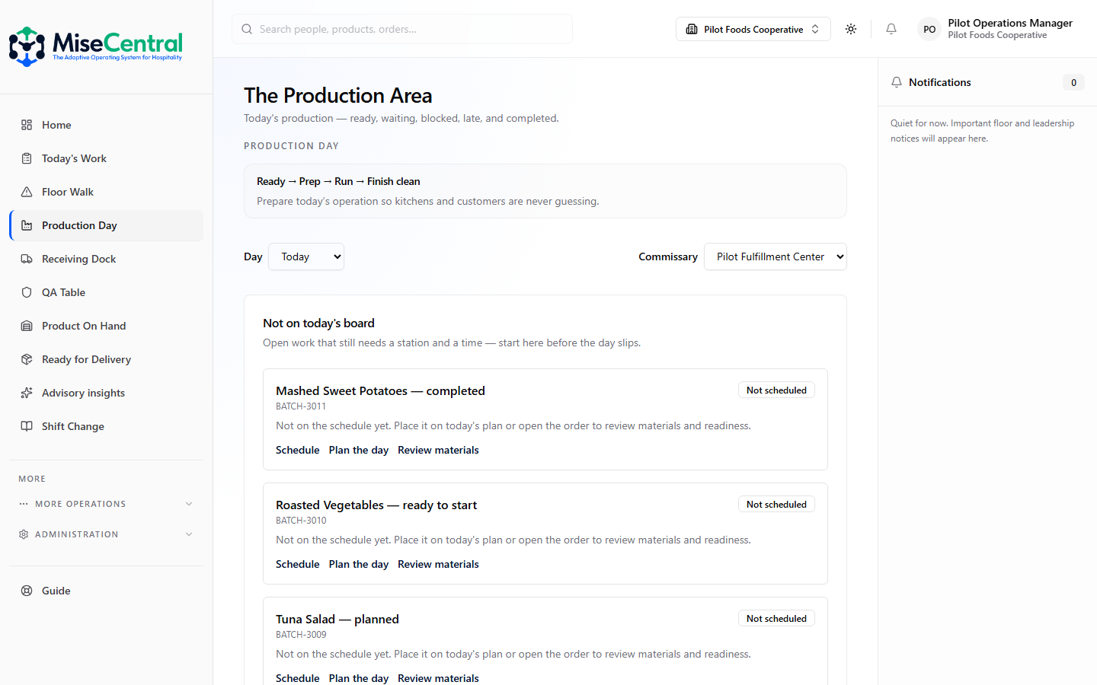
Task: Click the Tuna Salad — planned title
Action: point(337,619)
